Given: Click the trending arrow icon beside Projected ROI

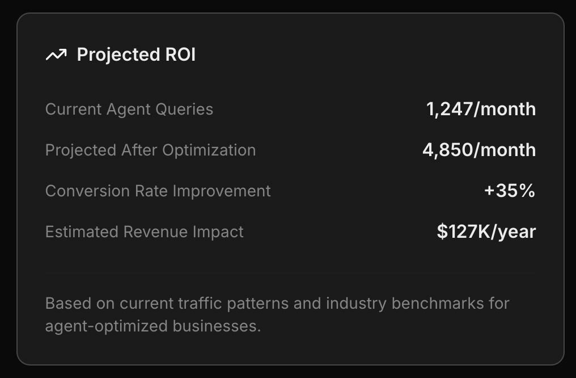Looking at the screenshot, I should [x=56, y=55].
